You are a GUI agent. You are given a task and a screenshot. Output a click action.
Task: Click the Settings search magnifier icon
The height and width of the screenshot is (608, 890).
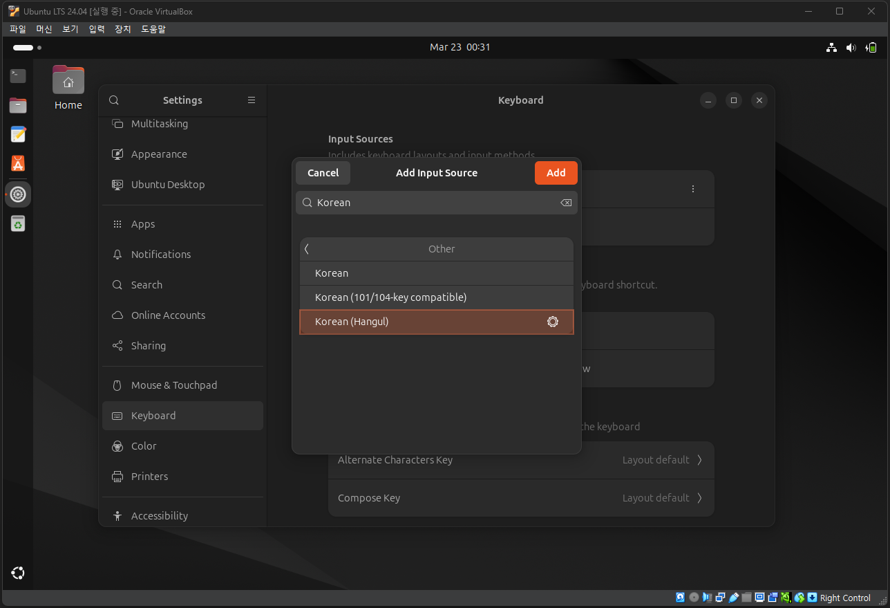pos(114,100)
